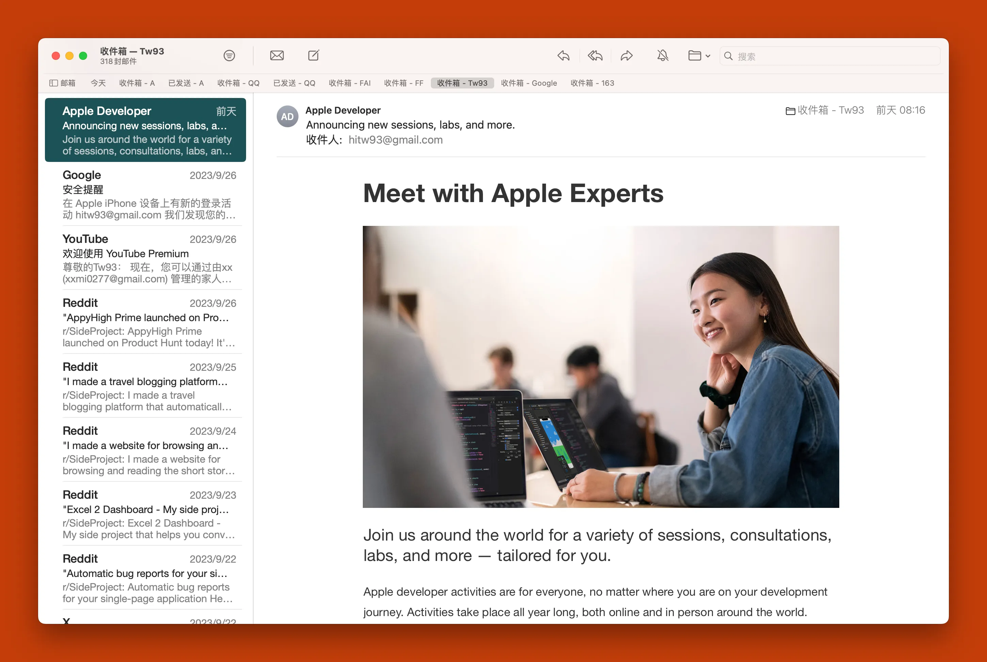Open the 已发送 - QQ mailbox tab

point(294,83)
